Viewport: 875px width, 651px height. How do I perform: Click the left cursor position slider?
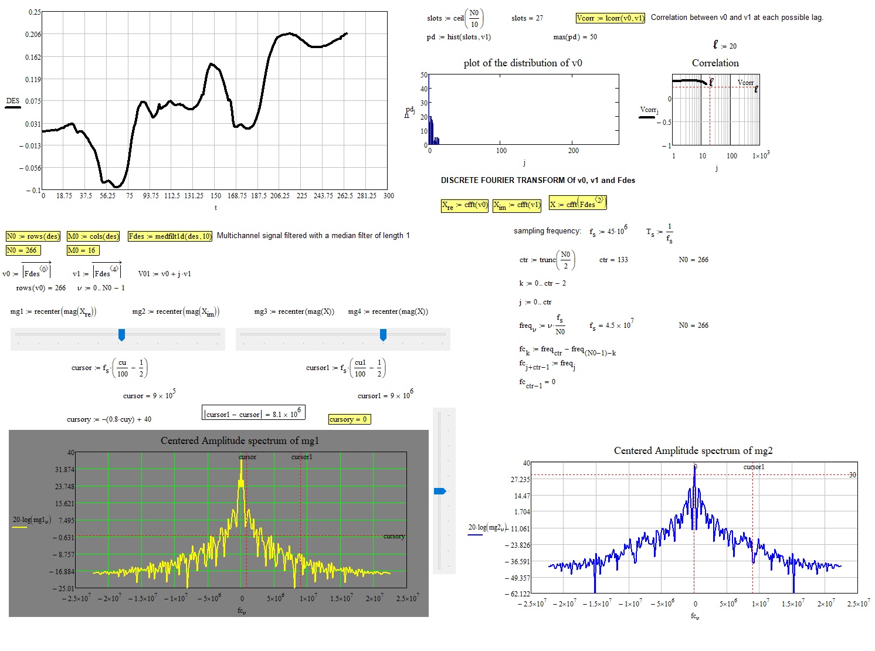[121, 335]
